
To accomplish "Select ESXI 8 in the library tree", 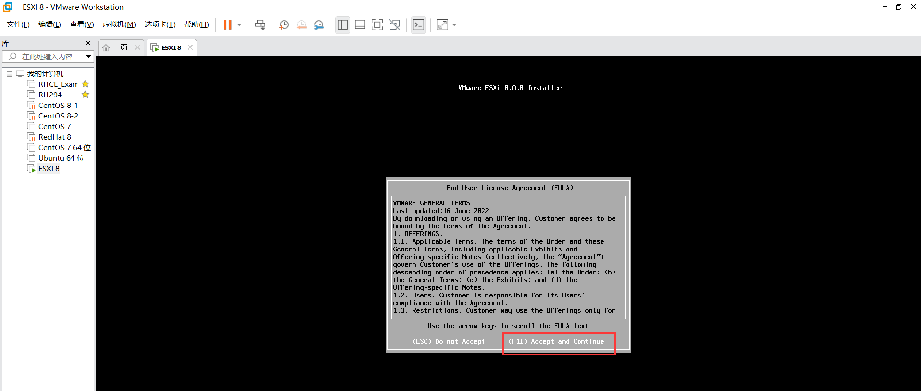I will click(x=49, y=168).
